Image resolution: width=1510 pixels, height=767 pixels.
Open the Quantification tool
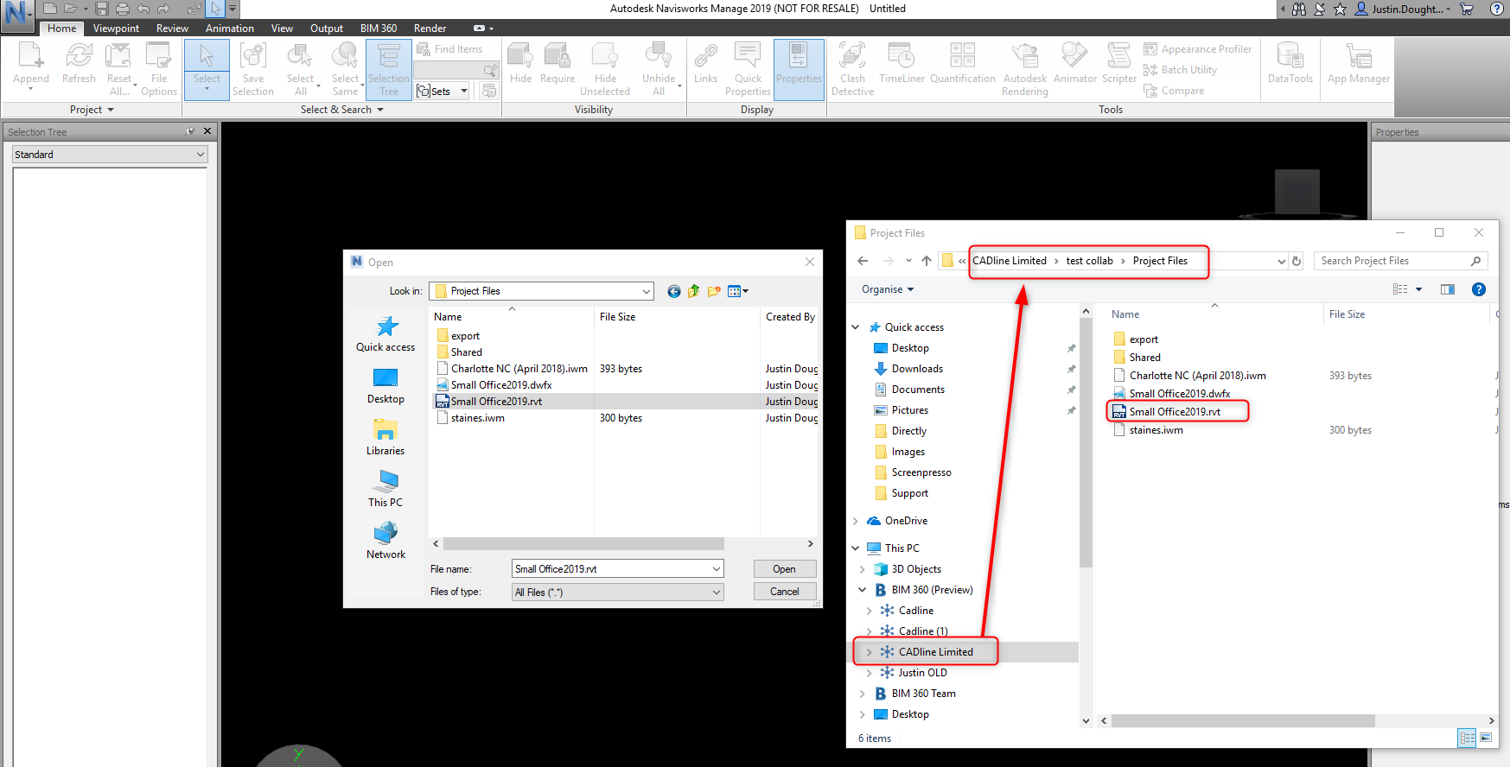(963, 63)
